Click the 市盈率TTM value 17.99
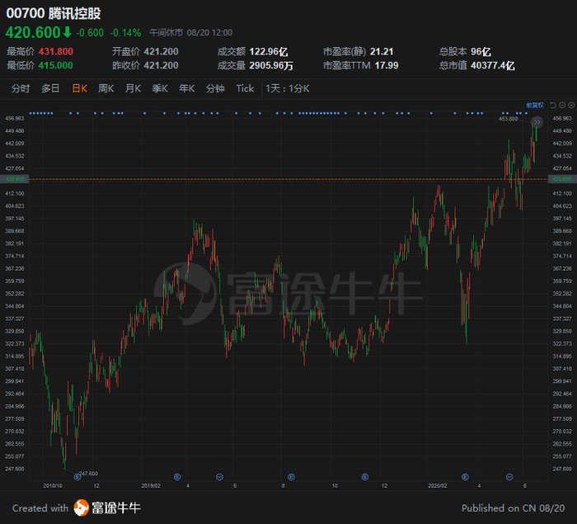 click(x=387, y=65)
